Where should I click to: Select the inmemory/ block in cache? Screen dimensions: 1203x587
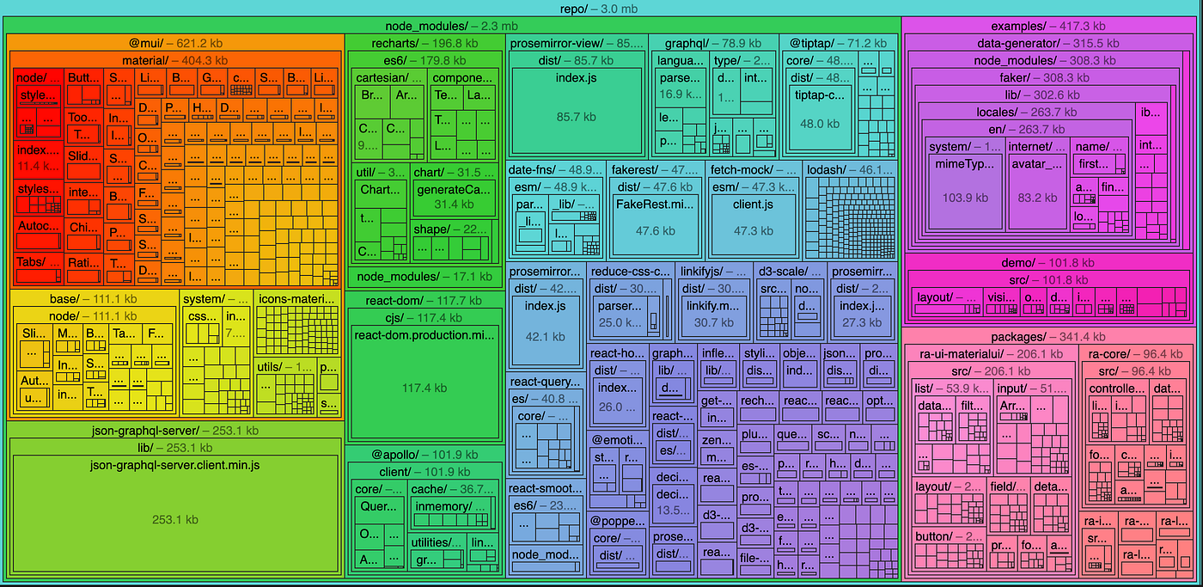[452, 506]
